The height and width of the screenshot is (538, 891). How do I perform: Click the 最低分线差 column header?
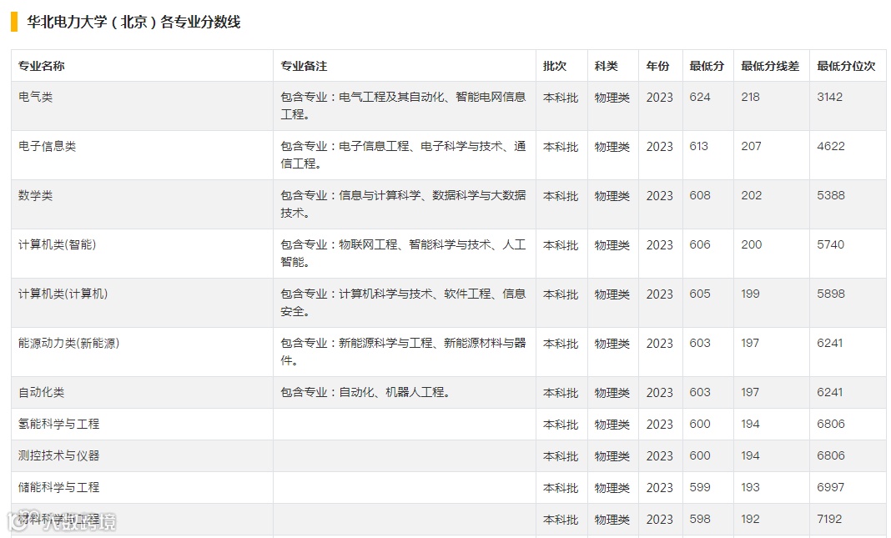click(770, 66)
